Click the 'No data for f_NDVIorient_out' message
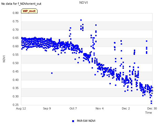 coord(21,4)
